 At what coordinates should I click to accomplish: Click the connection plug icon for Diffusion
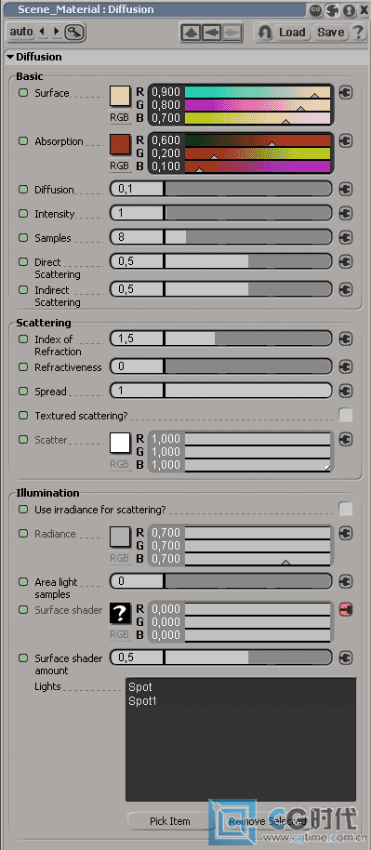[345, 189]
